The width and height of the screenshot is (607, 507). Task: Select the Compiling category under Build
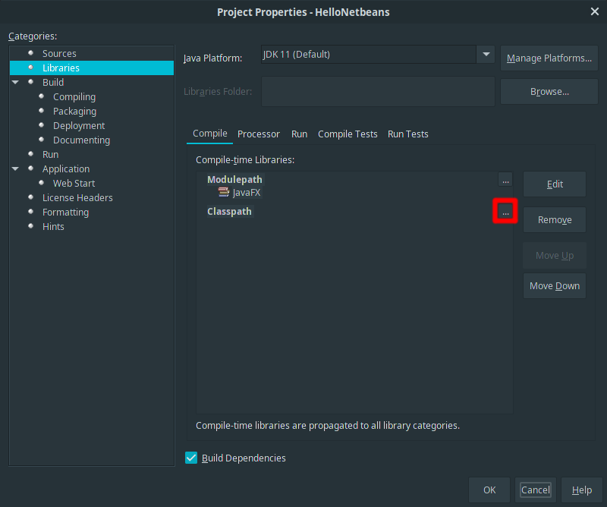coord(74,96)
